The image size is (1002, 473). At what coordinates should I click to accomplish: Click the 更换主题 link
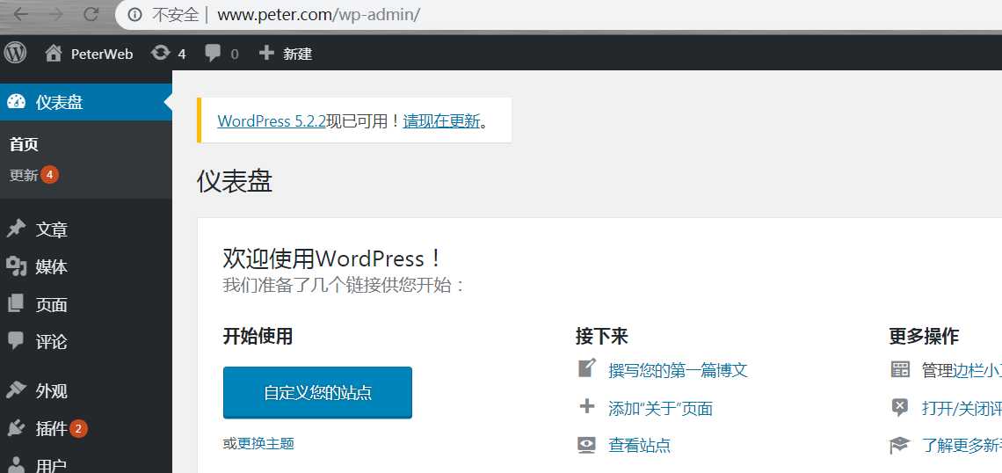265,444
